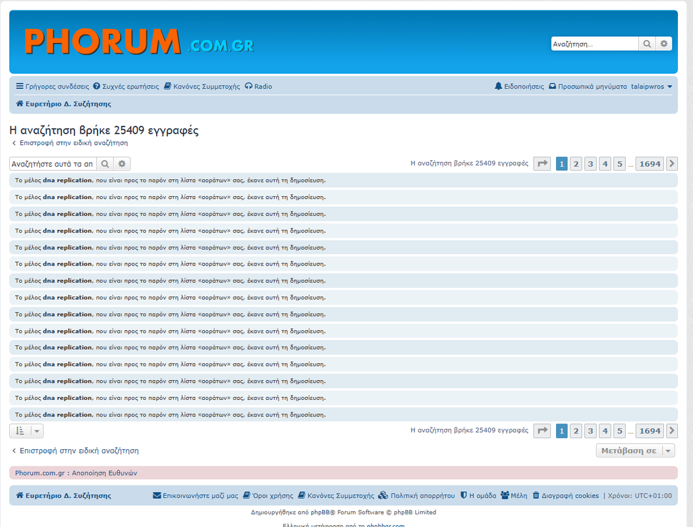
Task: Go to last page 1694 at bottom
Action: (x=650, y=431)
